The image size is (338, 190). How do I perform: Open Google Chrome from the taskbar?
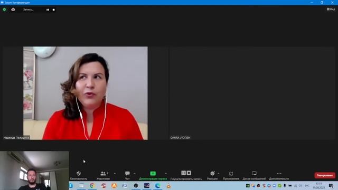pyautogui.click(x=92, y=185)
